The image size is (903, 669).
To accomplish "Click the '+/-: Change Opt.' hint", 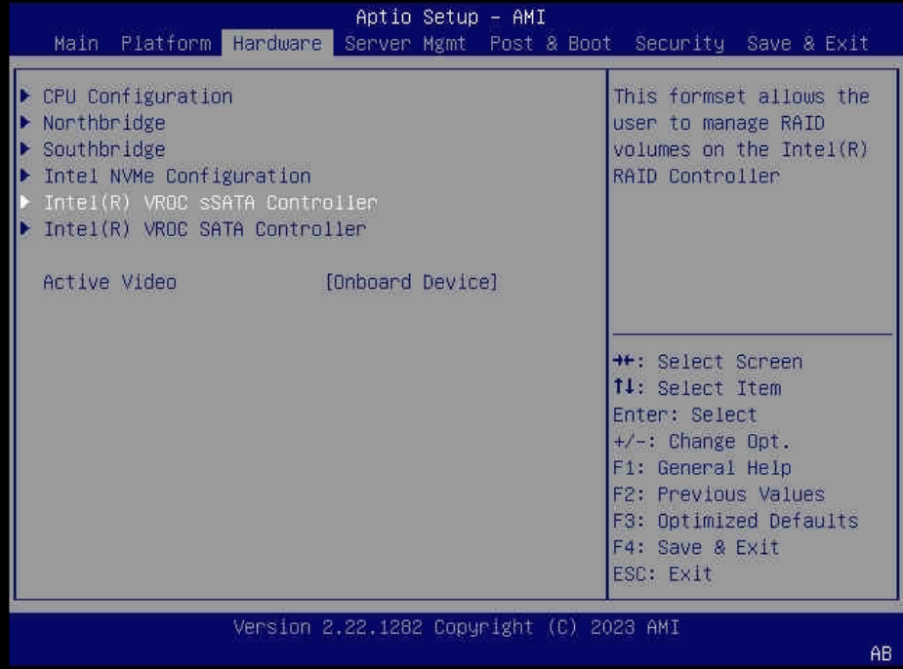I will coord(702,441).
